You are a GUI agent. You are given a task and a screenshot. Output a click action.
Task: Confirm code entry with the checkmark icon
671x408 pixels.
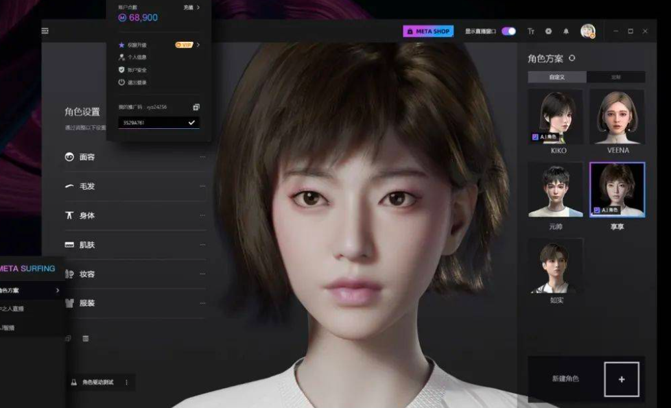tap(191, 123)
